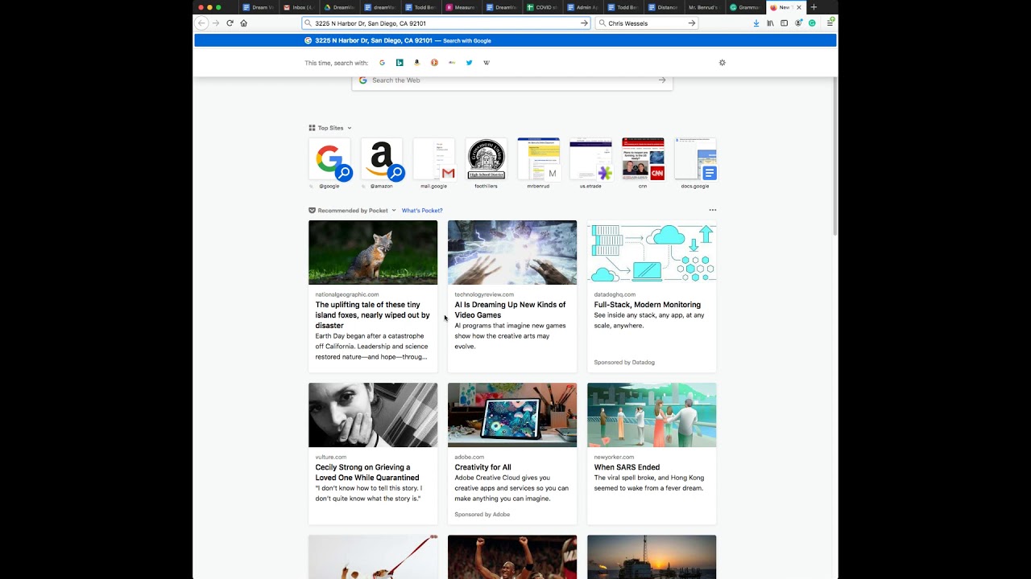Viewport: 1031px width, 579px height.
Task: Open AI Is Dreaming Up Video Games article
Action: [x=512, y=296]
